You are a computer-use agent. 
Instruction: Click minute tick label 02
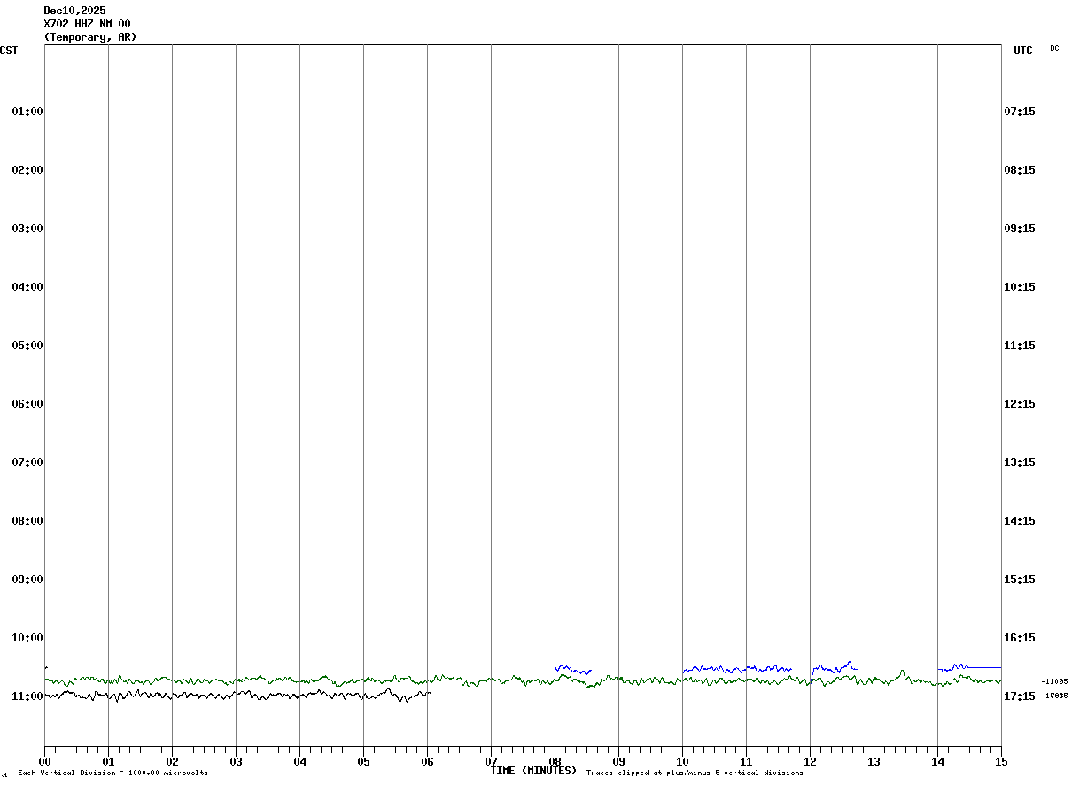tap(172, 761)
